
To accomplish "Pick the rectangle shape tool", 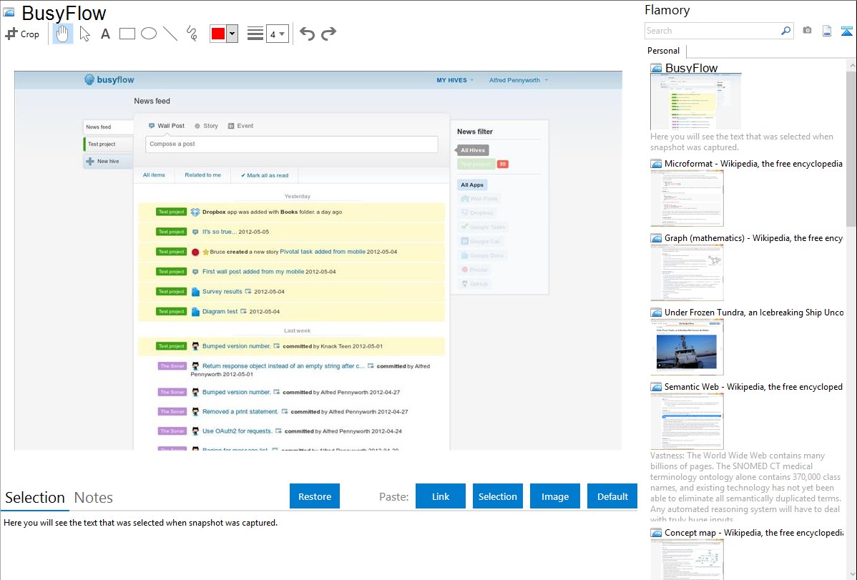I will (x=127, y=34).
